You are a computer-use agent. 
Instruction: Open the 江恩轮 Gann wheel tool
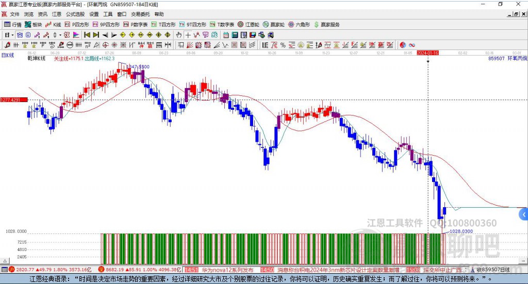click(249, 24)
